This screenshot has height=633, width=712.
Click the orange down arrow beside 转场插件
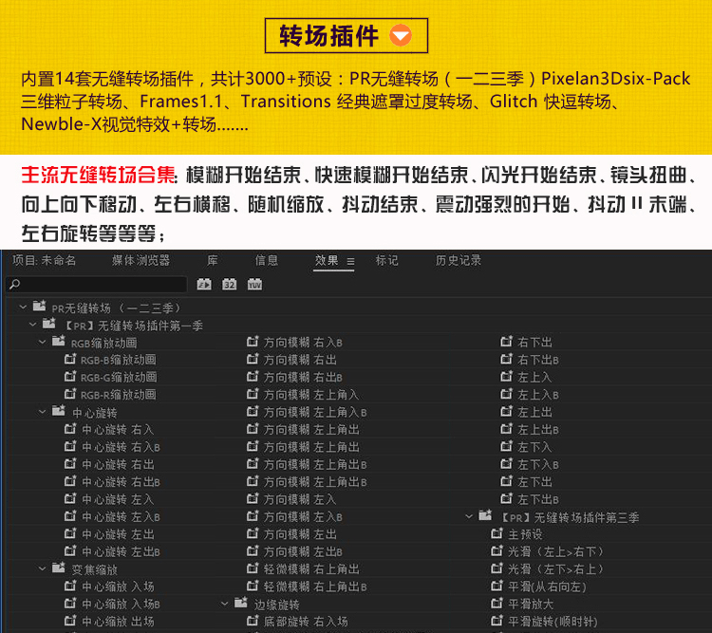click(x=401, y=35)
